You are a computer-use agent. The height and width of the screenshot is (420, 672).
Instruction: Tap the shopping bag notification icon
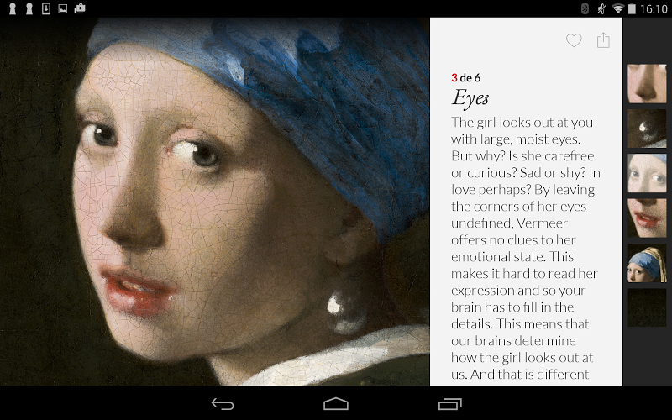coord(80,8)
